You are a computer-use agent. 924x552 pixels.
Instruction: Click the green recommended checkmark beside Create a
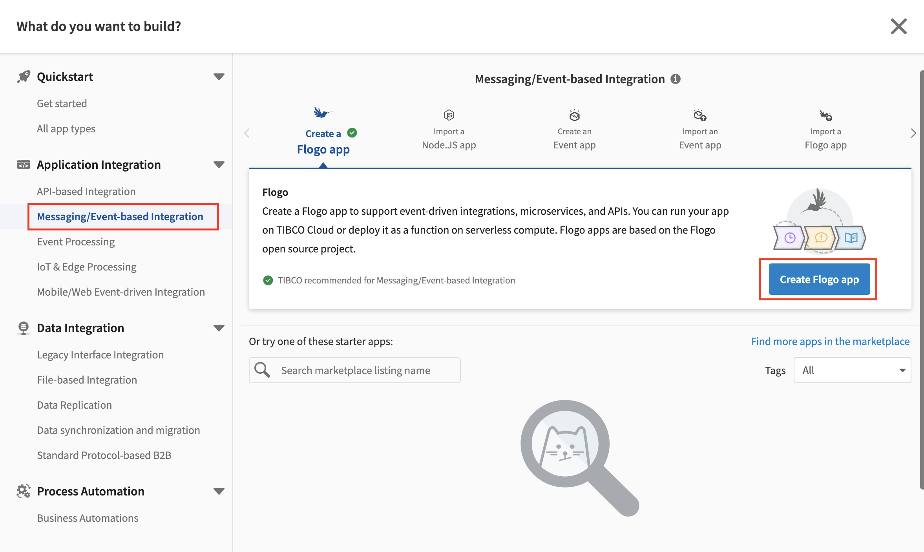click(x=352, y=133)
